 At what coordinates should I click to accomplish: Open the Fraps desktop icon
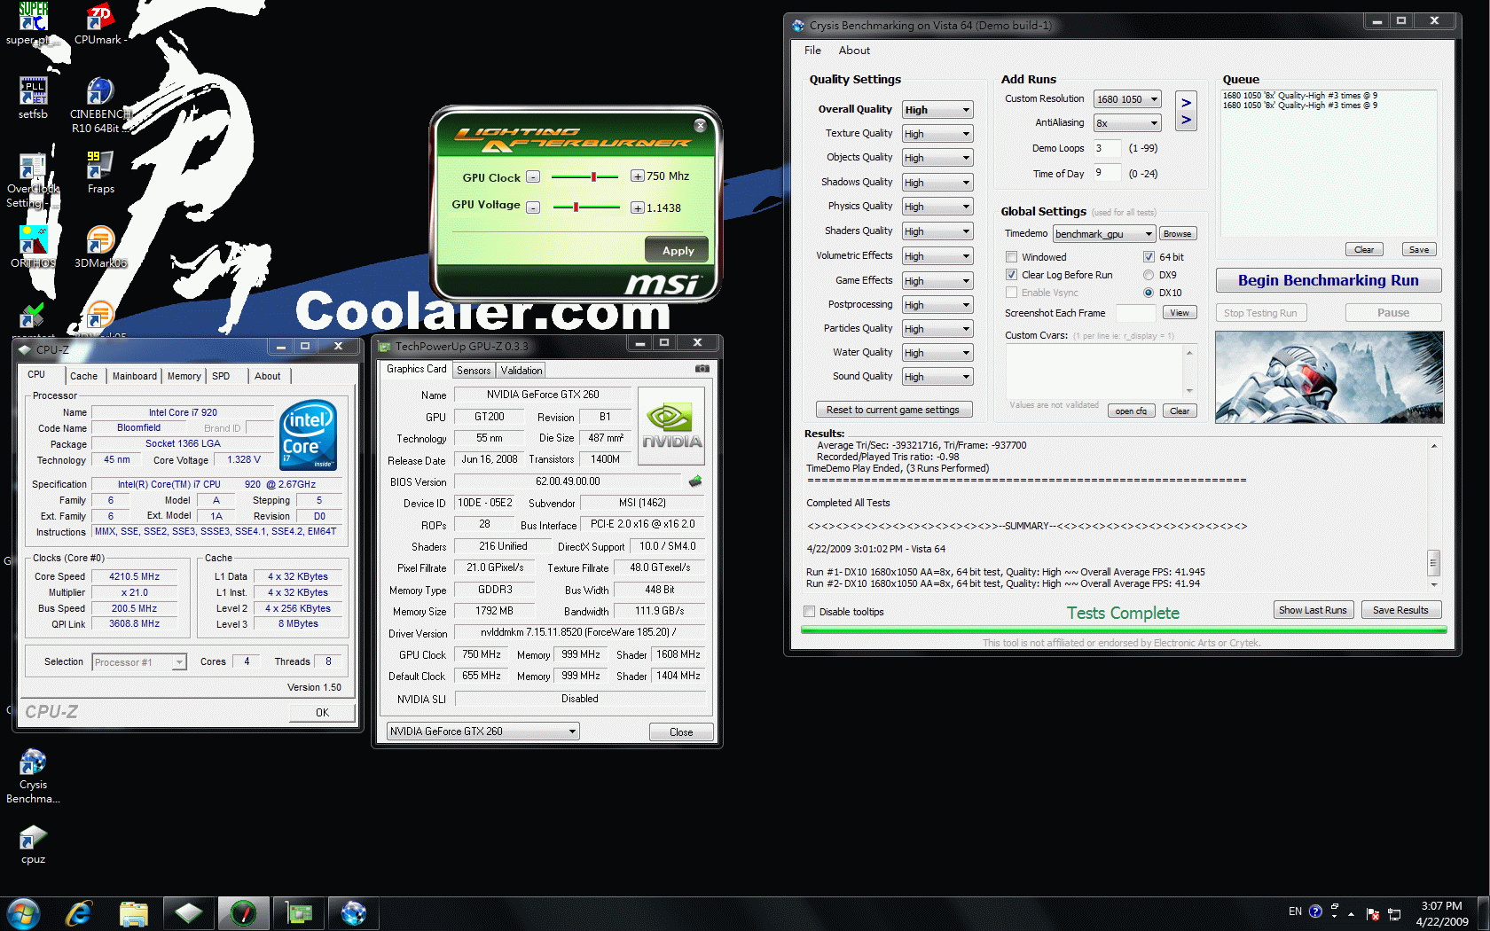coord(100,172)
